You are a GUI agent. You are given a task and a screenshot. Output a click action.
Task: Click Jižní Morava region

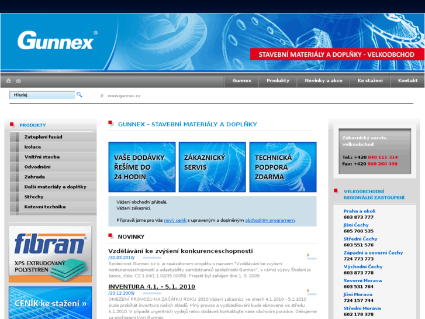[x=358, y=294]
